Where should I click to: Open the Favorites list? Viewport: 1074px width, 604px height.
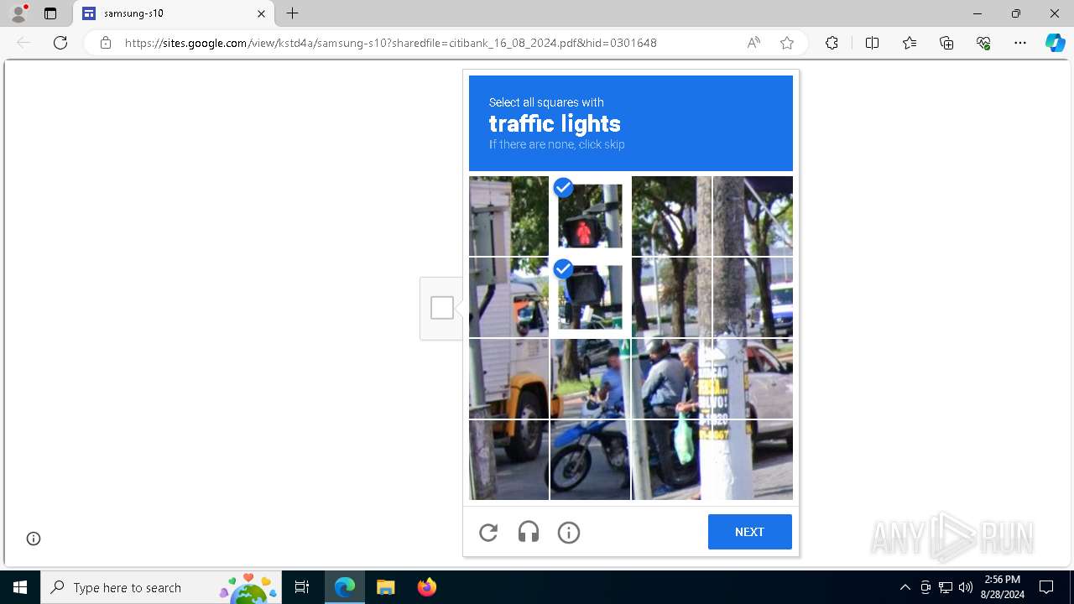coord(910,43)
